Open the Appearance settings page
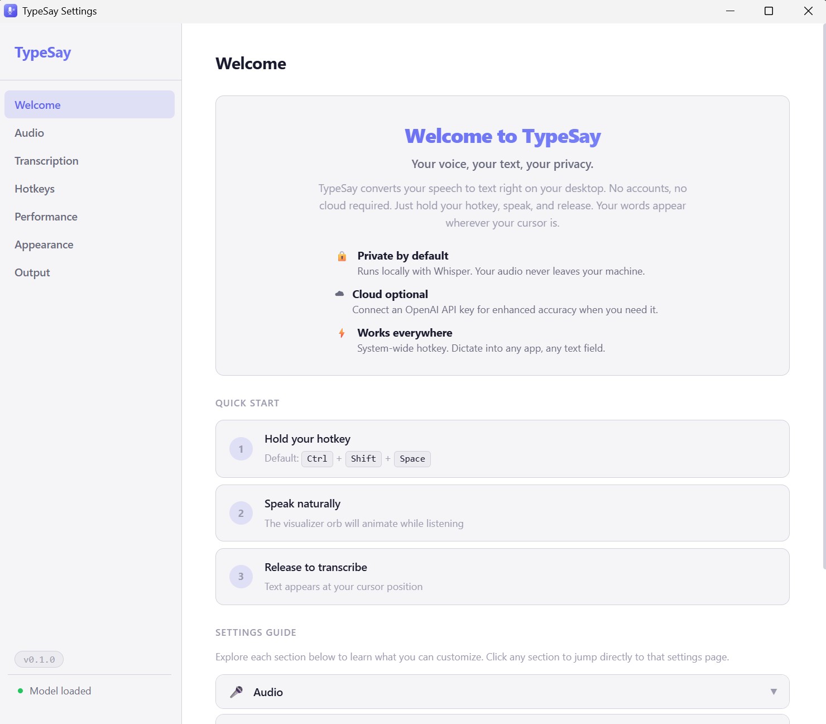 click(x=44, y=244)
